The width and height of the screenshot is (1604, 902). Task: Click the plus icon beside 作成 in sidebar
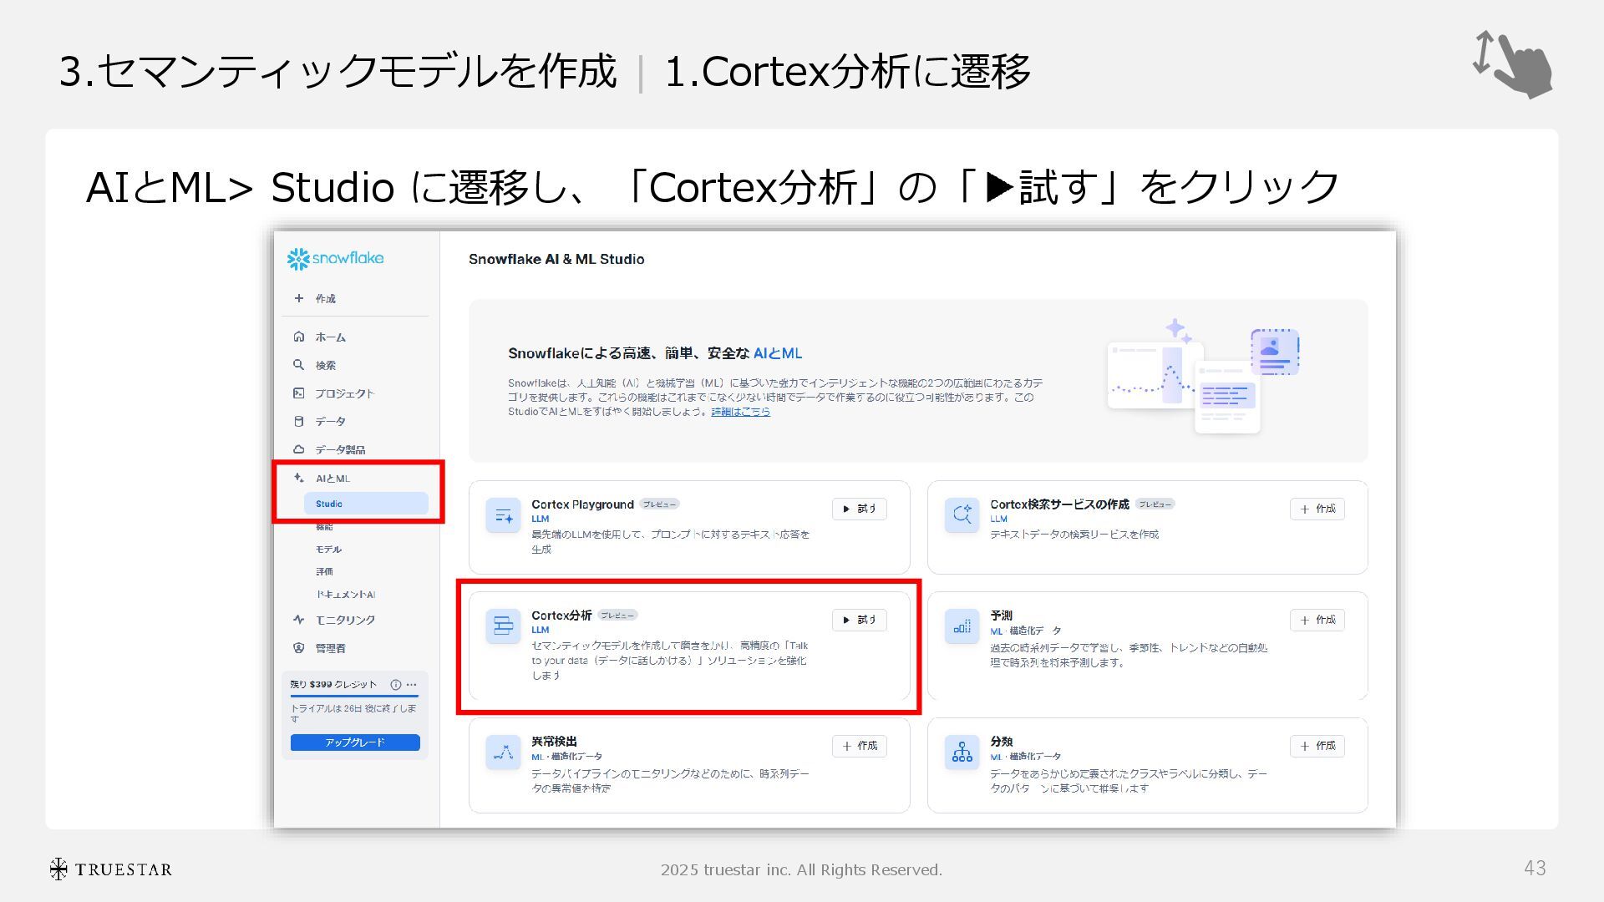coord(298,298)
